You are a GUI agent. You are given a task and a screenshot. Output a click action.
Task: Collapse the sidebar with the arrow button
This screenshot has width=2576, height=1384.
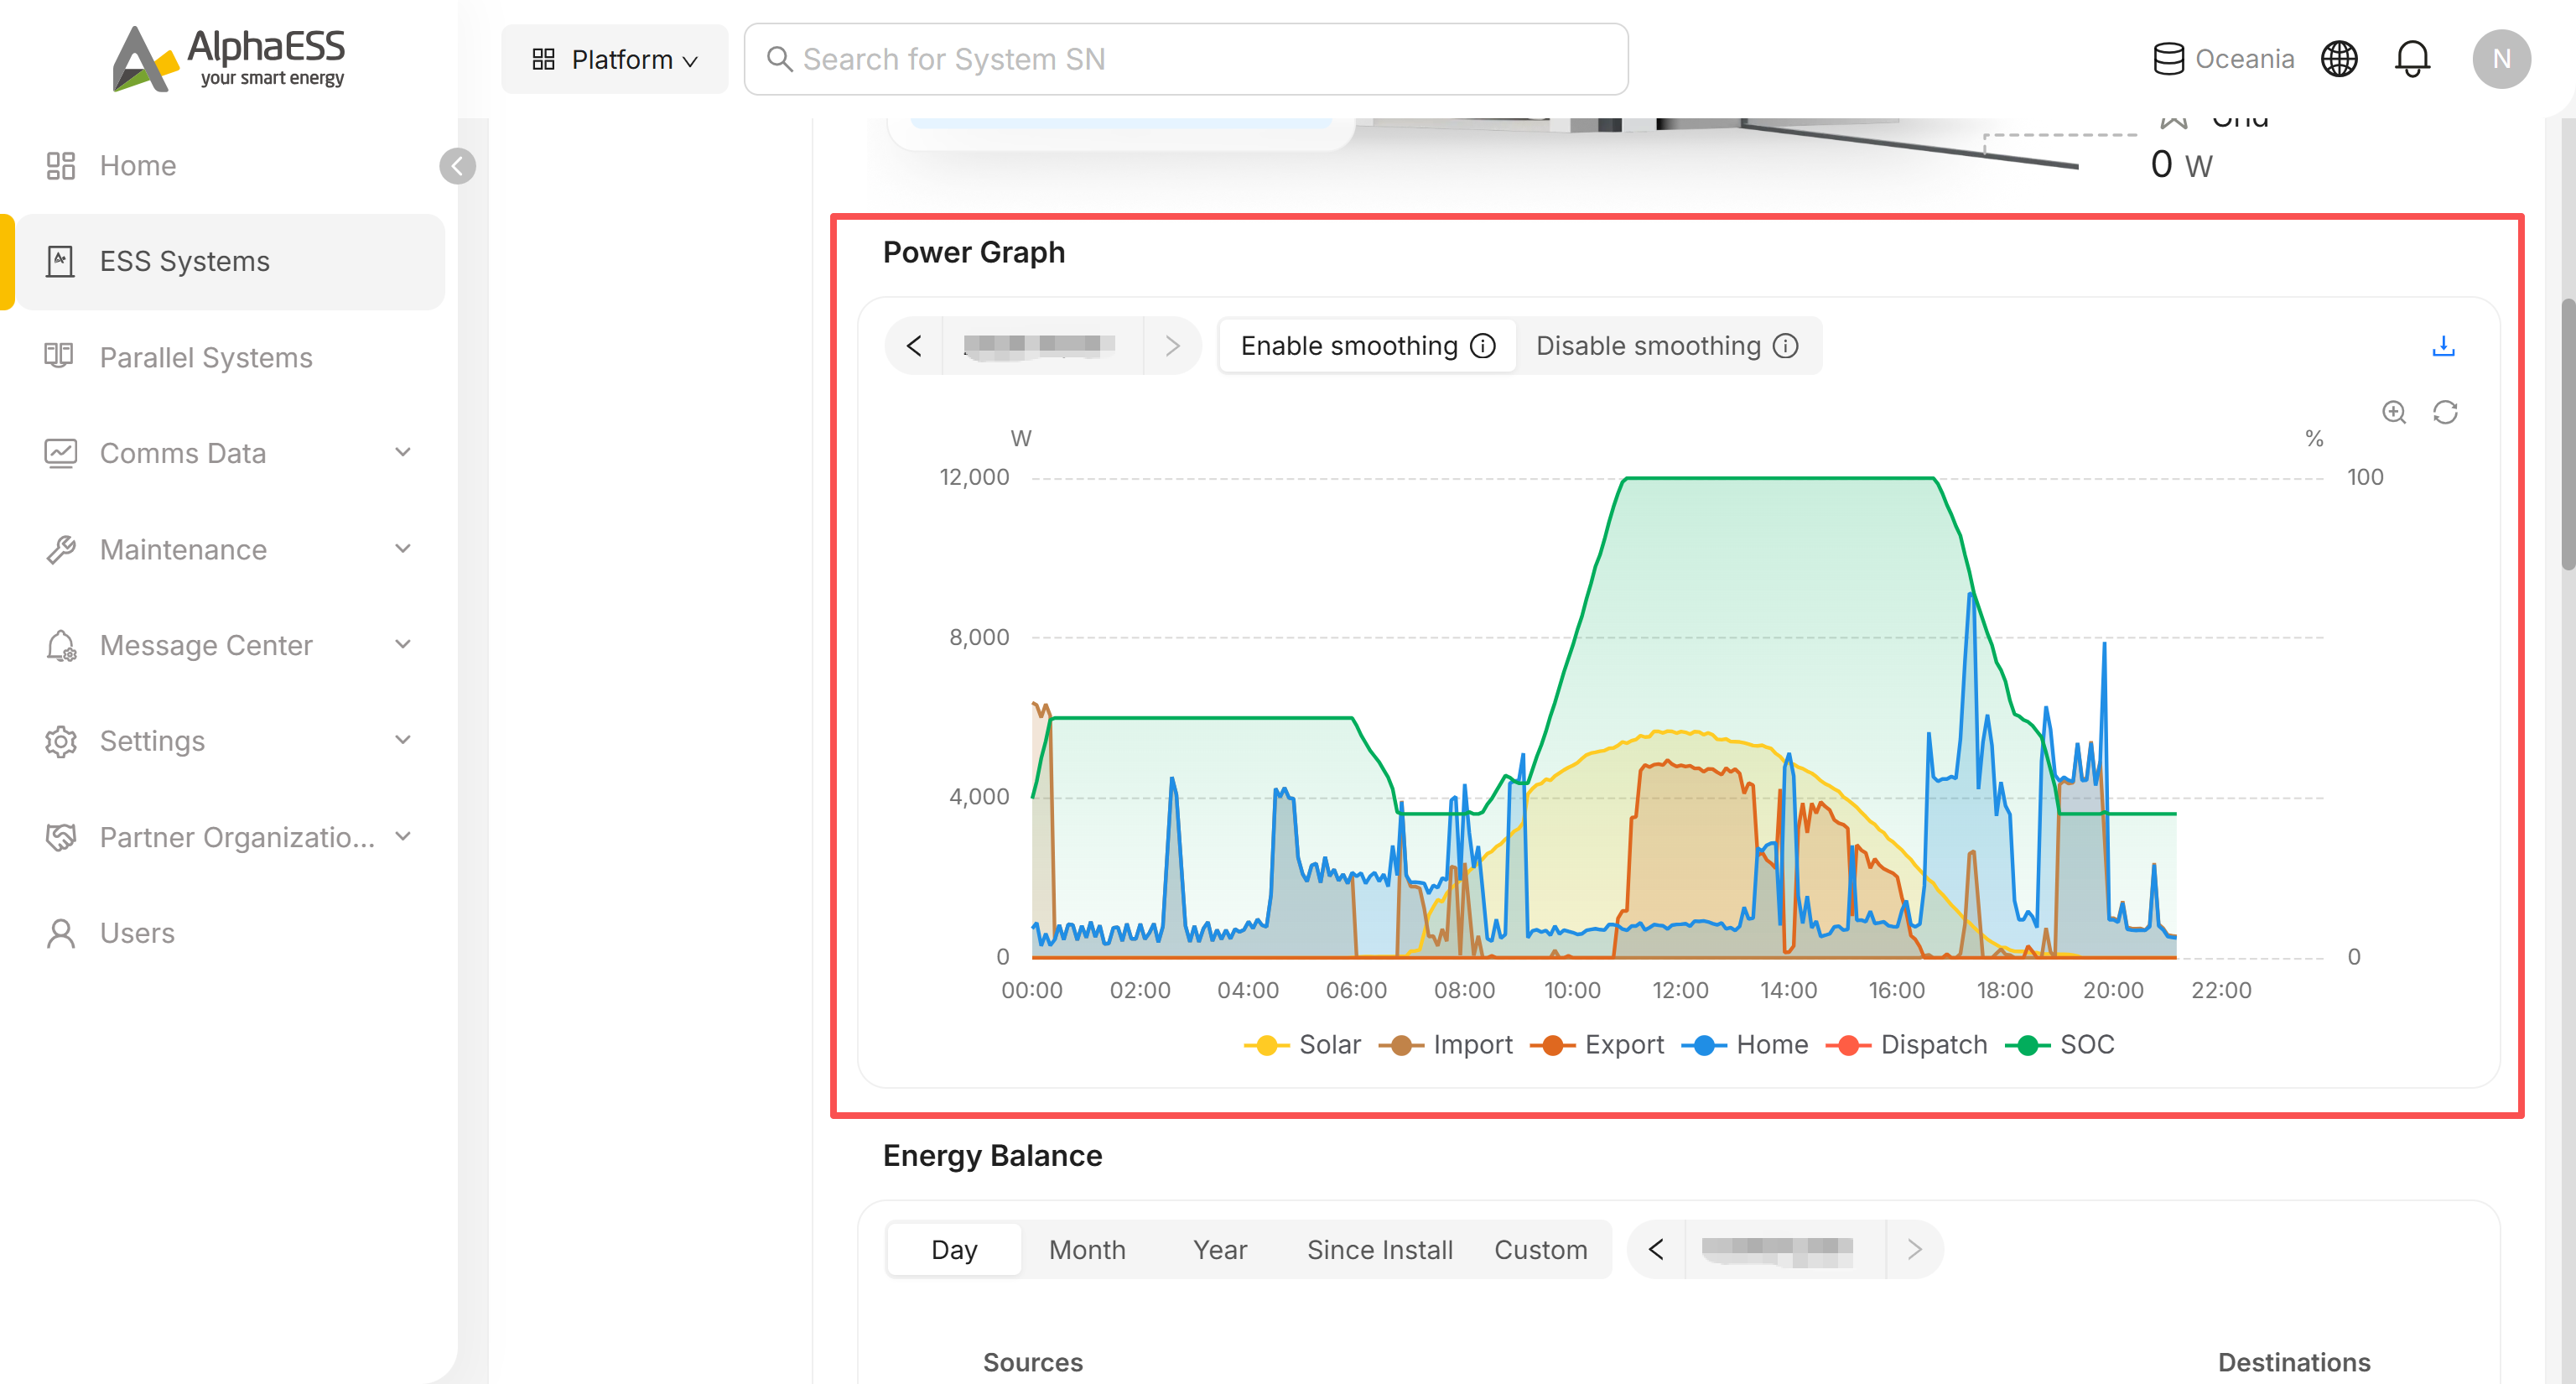pos(457,166)
